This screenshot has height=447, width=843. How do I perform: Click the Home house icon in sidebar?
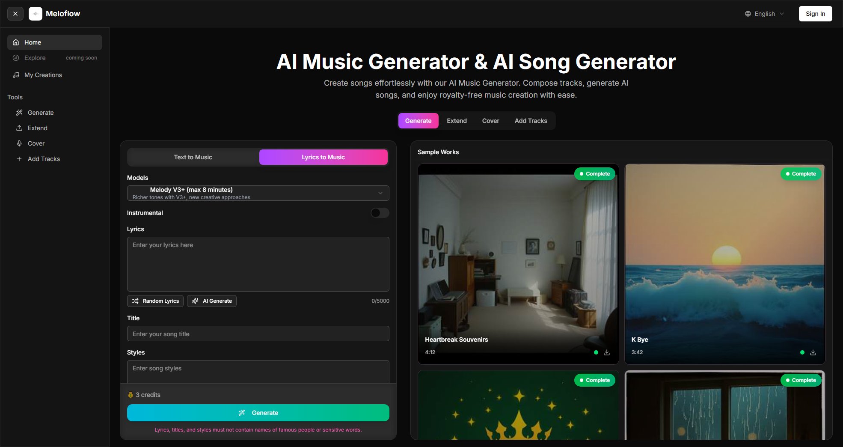point(16,42)
